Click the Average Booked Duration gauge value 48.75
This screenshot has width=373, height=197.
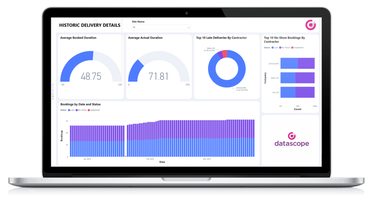pyautogui.click(x=91, y=76)
